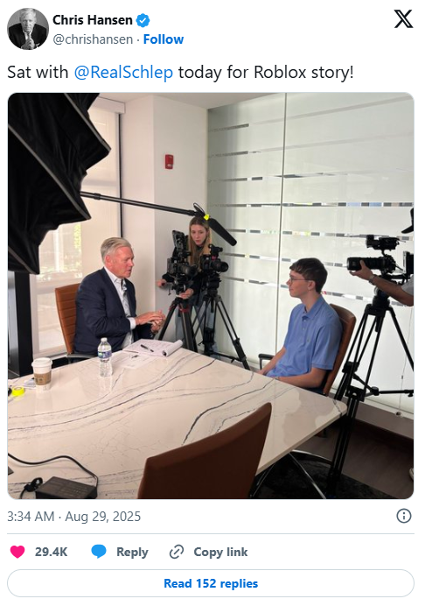This screenshot has width=425, height=606.
Task: Like the post with heart icon
Action: [x=17, y=552]
